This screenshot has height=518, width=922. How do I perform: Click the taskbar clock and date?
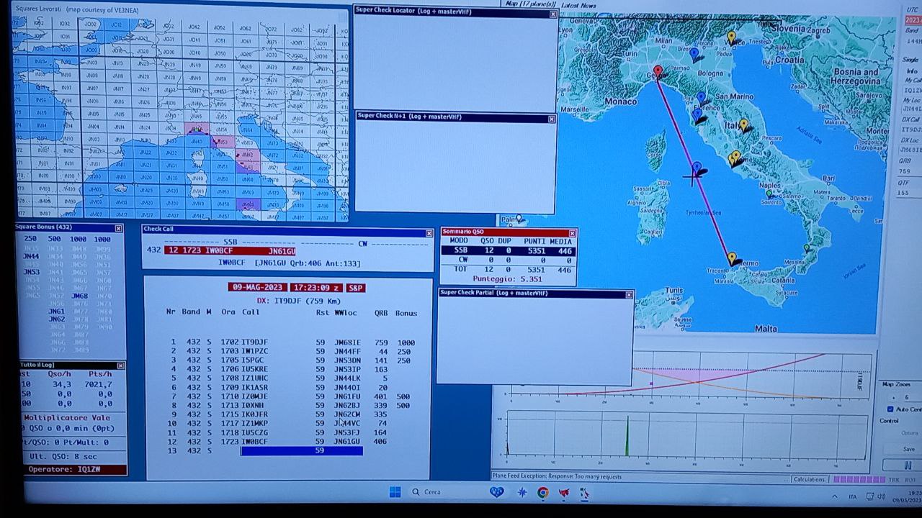908,496
